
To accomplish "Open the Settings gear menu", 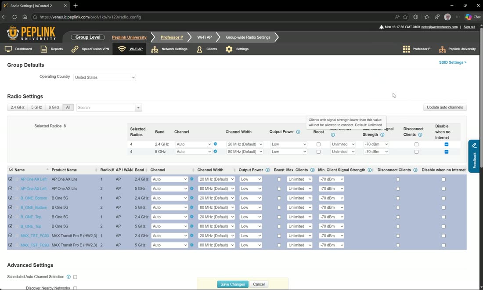I will point(237,49).
